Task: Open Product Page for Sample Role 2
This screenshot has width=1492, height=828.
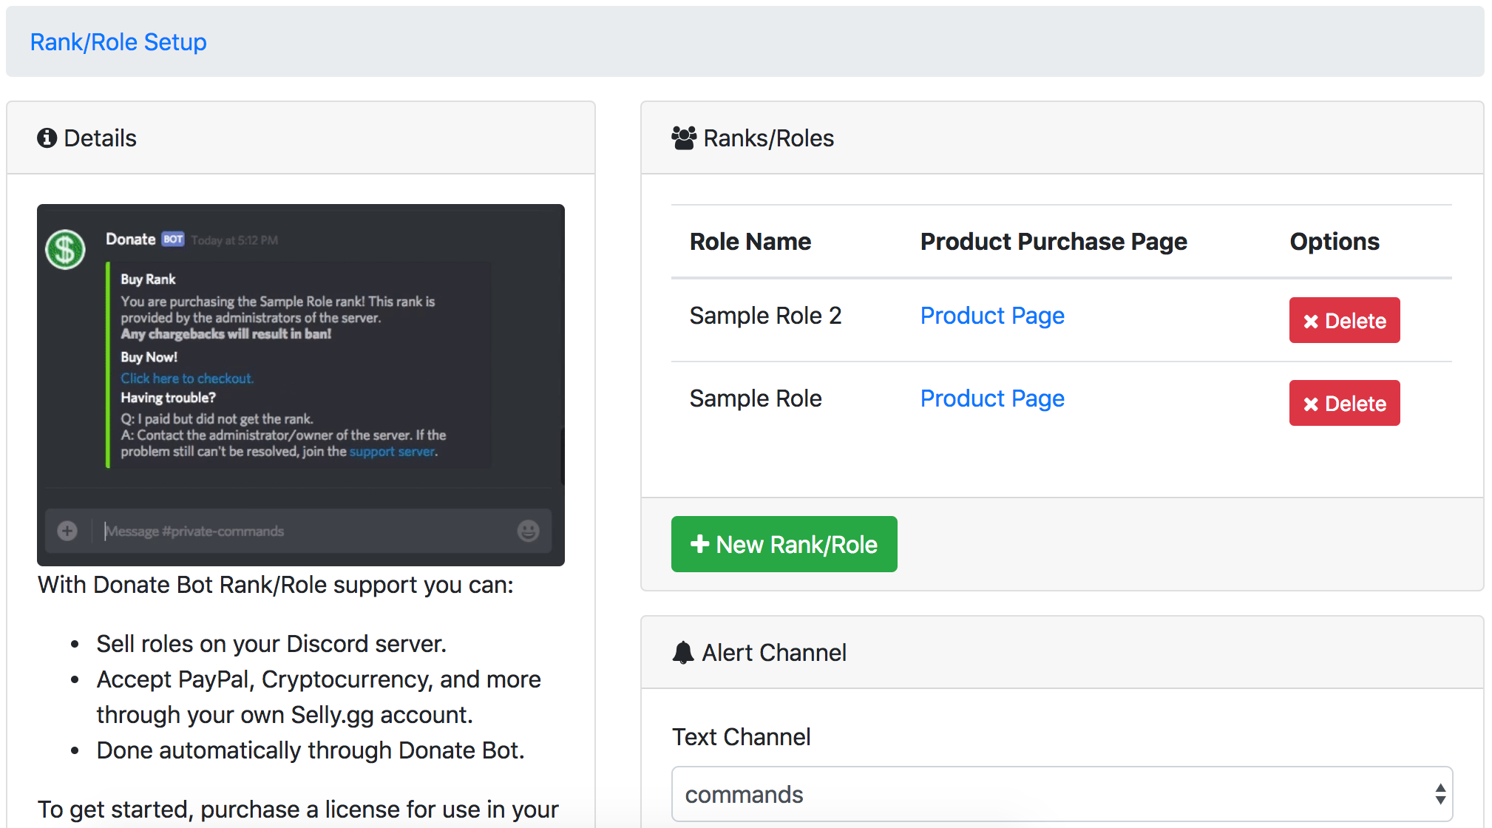Action: 992,316
